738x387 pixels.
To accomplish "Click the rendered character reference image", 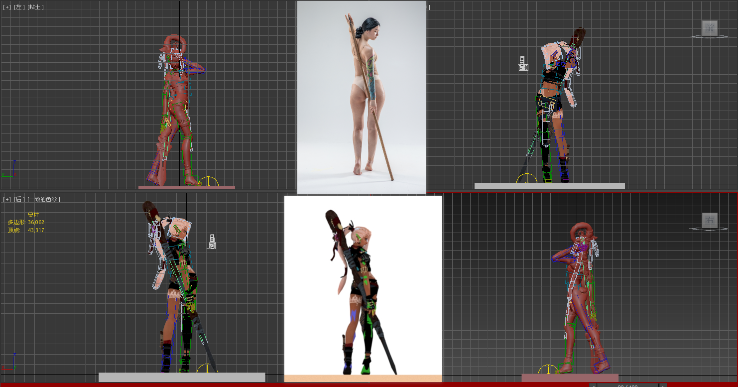I will pyautogui.click(x=363, y=289).
